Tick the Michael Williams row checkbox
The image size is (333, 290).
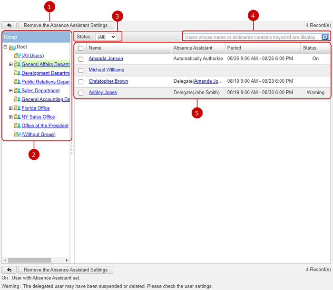(81, 70)
